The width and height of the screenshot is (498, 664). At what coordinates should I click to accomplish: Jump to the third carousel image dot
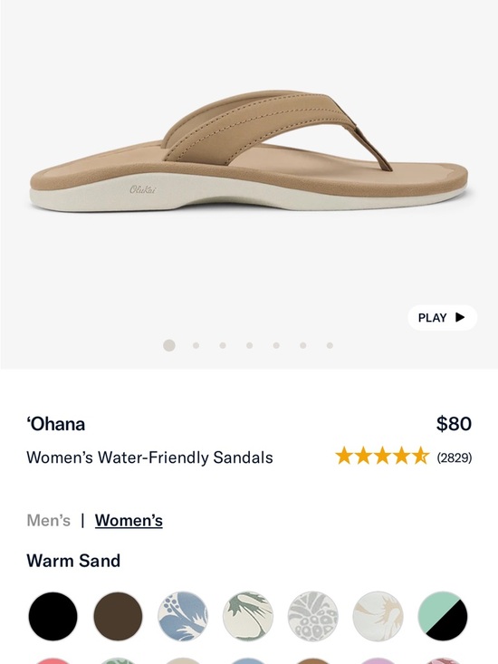click(223, 345)
